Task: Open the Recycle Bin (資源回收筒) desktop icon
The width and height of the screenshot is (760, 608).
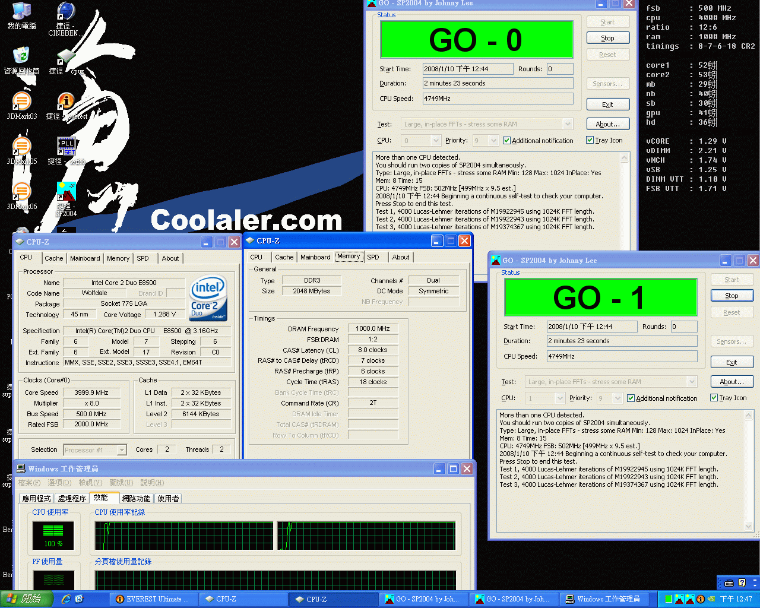Action: click(x=21, y=61)
